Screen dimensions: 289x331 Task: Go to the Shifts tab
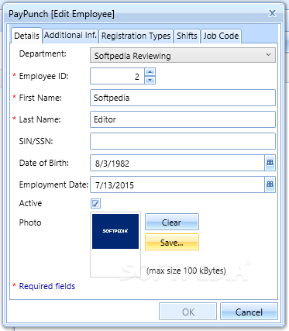point(187,36)
